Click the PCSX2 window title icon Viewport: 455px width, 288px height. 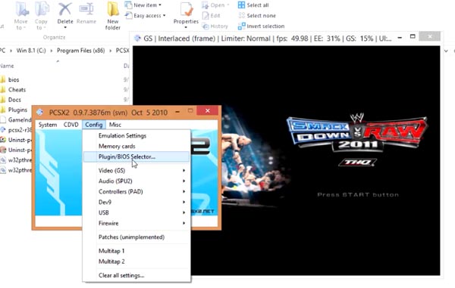[x=40, y=112]
